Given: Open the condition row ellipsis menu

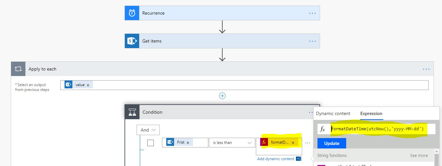Looking at the screenshot, I should (x=307, y=143).
